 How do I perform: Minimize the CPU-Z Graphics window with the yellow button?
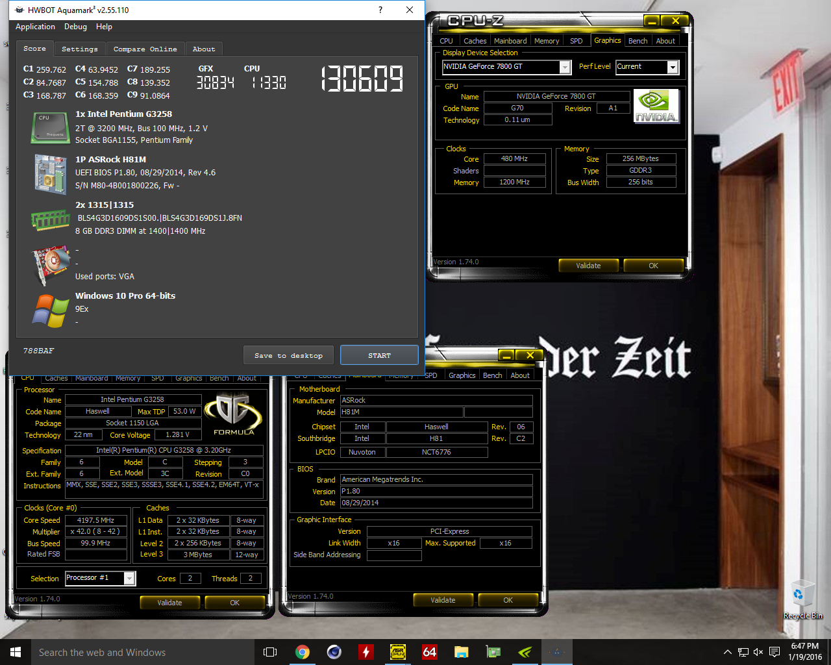coord(652,21)
